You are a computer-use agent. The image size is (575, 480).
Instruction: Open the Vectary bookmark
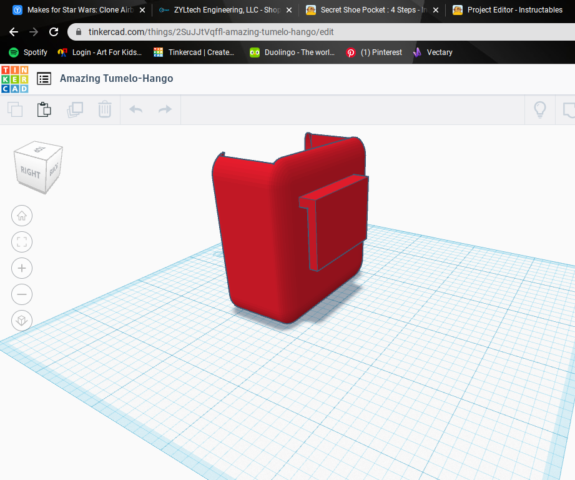[x=433, y=52]
